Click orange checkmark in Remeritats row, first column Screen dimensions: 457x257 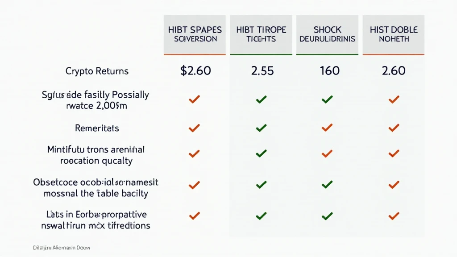195,128
